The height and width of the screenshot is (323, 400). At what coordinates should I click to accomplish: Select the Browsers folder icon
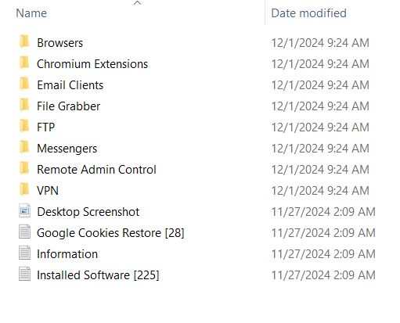[24, 41]
